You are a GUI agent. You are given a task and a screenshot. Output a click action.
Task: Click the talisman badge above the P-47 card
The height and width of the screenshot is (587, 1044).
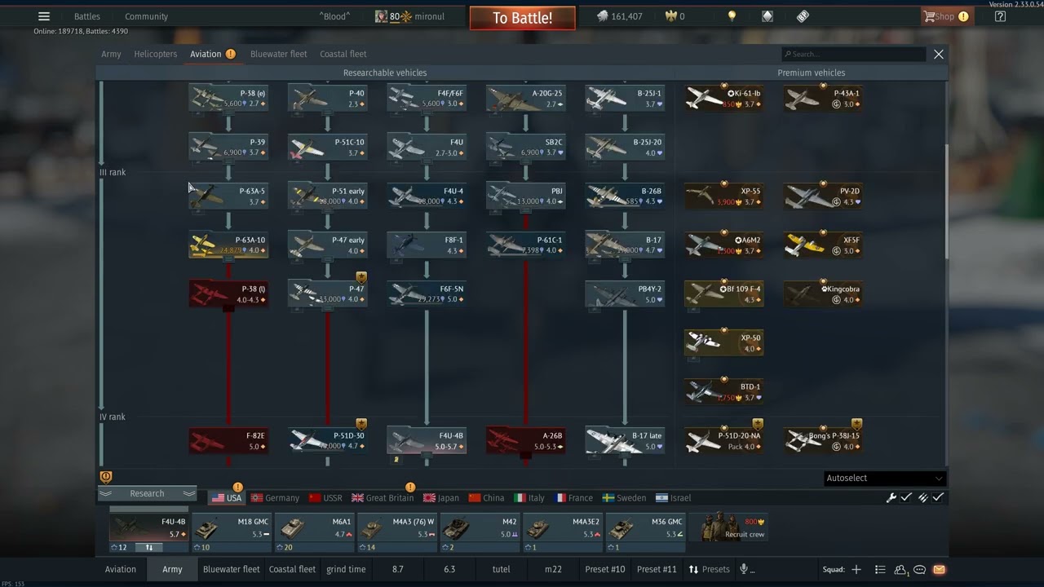pos(361,277)
